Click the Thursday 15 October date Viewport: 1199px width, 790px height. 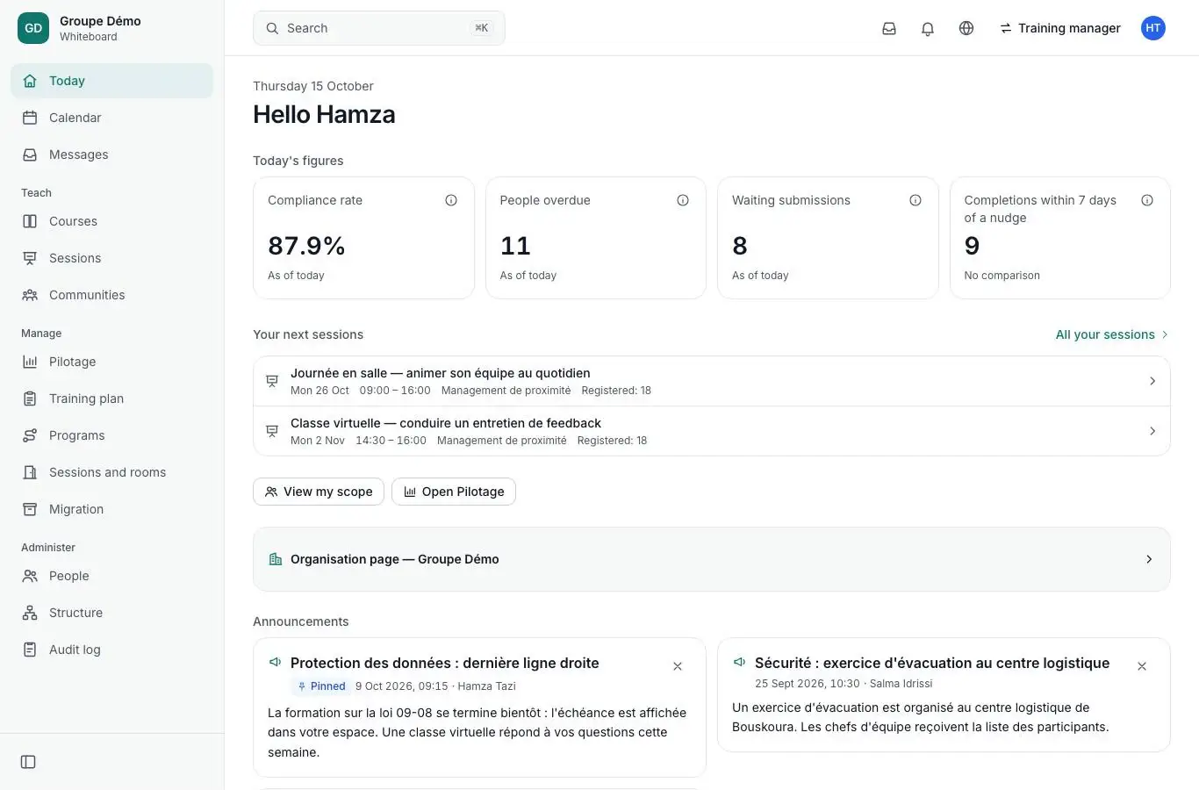[313, 86]
